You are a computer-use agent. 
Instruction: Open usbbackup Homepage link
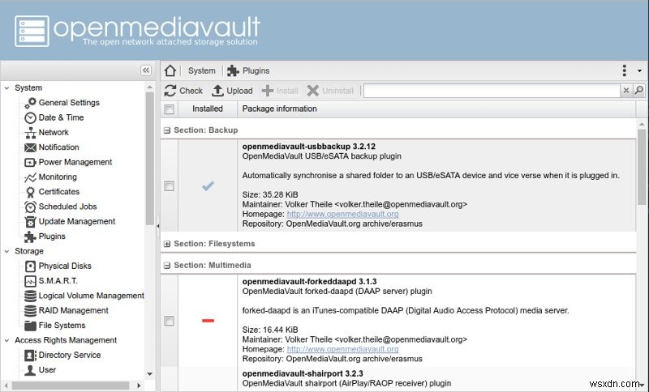pyautogui.click(x=342, y=214)
